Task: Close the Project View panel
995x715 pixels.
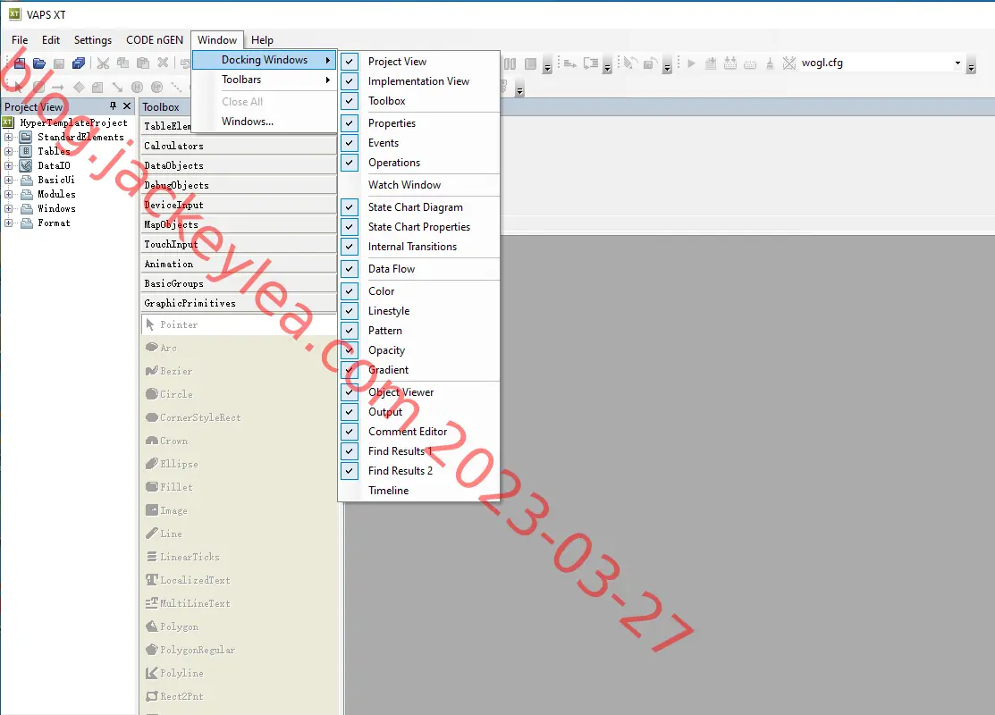Action: (127, 106)
